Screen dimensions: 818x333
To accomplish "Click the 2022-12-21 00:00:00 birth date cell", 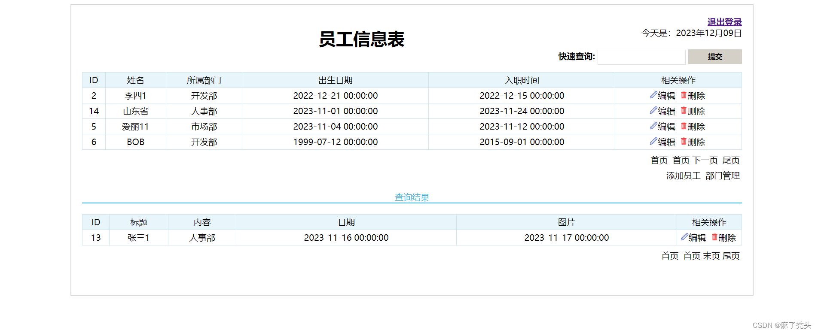I will (336, 96).
